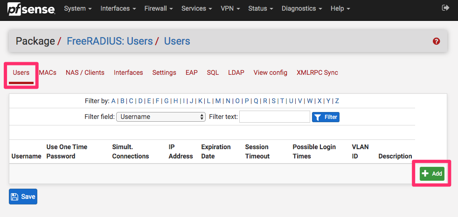This screenshot has height=217, width=458.
Task: Filter users by letter K
Action: click(x=200, y=101)
